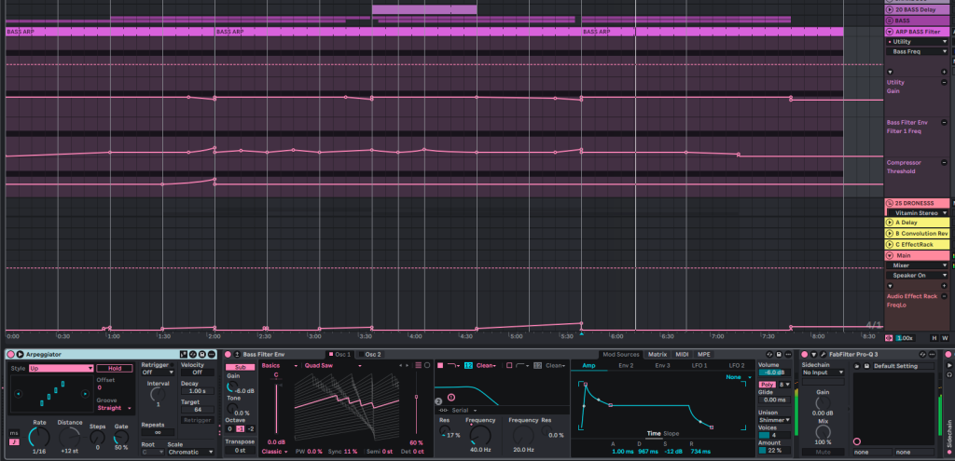Toggle the Sub oscillator button
Image resolution: width=955 pixels, height=461 pixels.
[x=240, y=367]
